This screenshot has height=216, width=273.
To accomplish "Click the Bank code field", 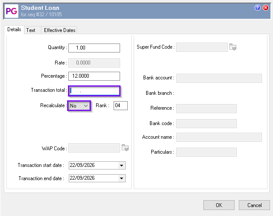I will 206,123.
